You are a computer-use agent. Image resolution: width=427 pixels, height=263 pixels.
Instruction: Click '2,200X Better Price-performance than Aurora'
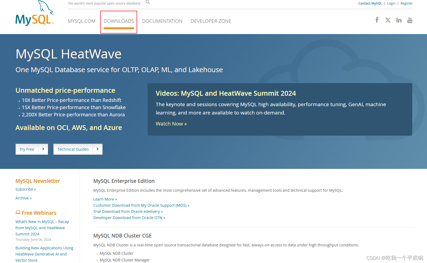(x=73, y=114)
